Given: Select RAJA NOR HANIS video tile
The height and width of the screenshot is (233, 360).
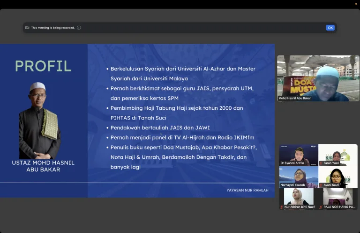Looking at the screenshot, I should coord(337,198).
